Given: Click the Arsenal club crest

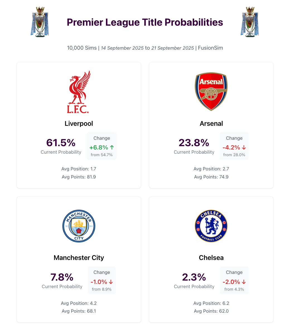Looking at the screenshot, I should coord(211,92).
